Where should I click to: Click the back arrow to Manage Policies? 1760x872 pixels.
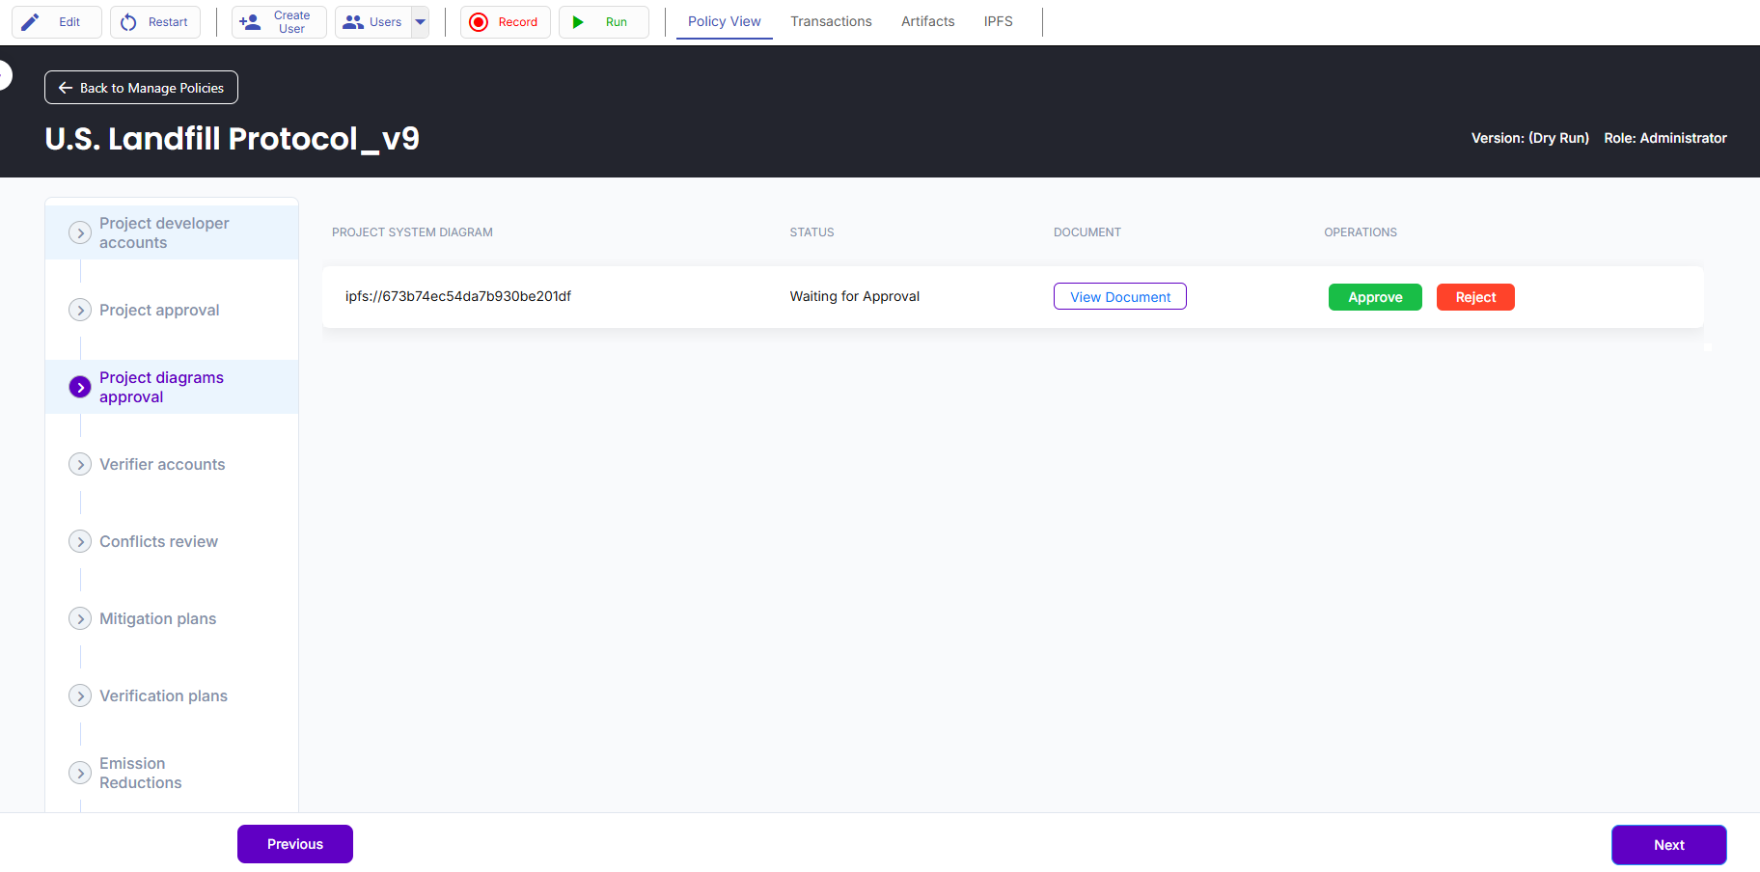(x=66, y=88)
